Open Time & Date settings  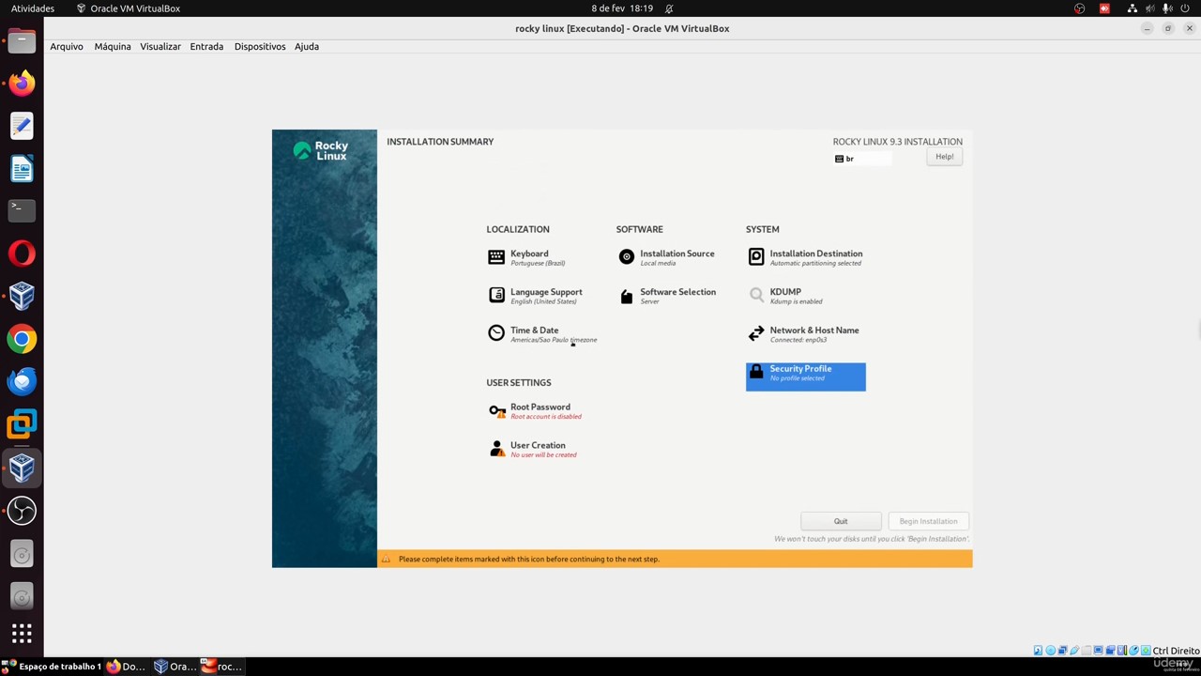tap(542, 334)
